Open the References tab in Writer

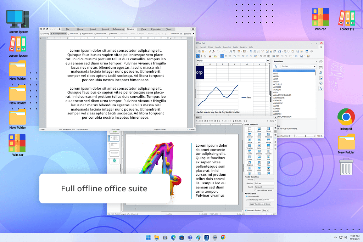click(118, 29)
